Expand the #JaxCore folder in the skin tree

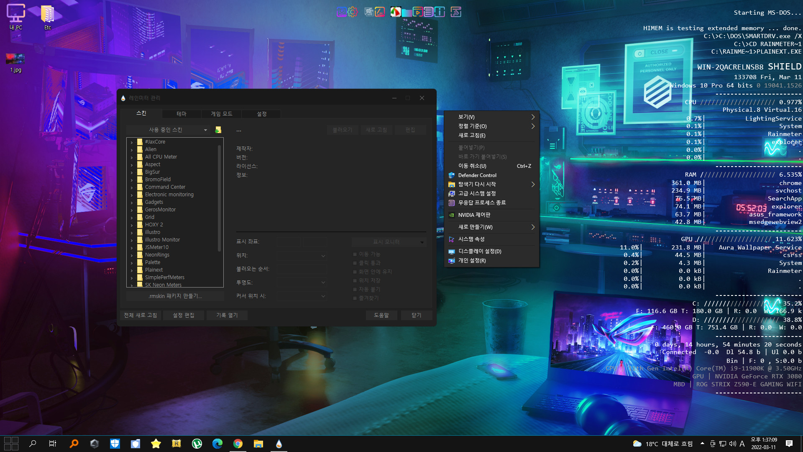click(132, 142)
